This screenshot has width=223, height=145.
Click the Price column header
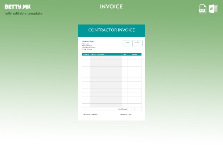pos(124,54)
